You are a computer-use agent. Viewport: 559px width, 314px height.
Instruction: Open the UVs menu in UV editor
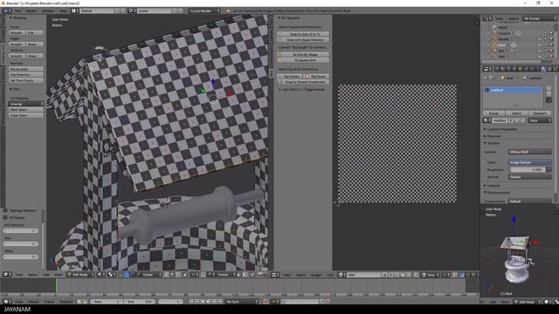click(330, 275)
